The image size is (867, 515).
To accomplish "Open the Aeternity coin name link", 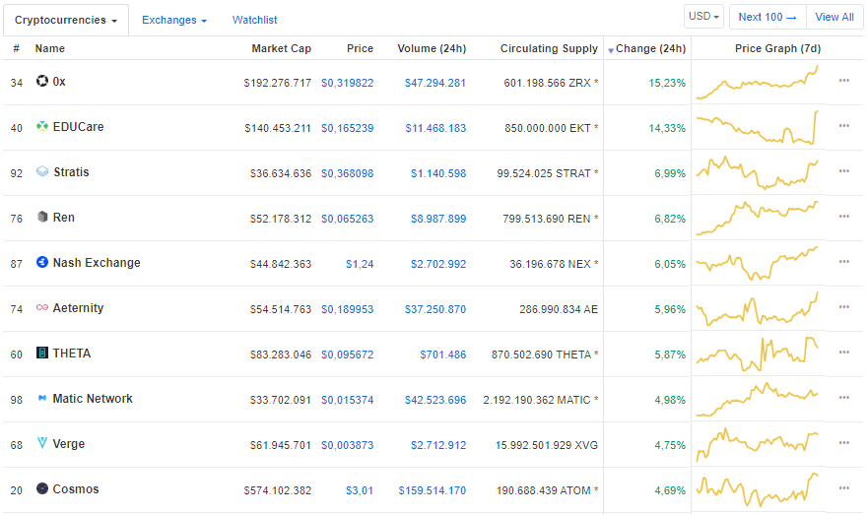I will [78, 308].
